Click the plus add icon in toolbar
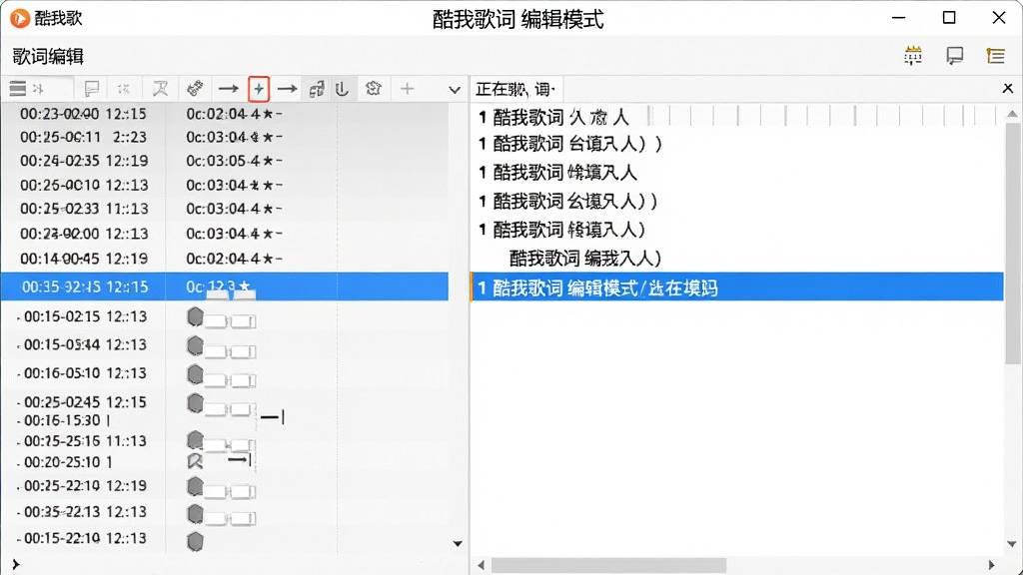This screenshot has height=575, width=1023. click(x=408, y=89)
